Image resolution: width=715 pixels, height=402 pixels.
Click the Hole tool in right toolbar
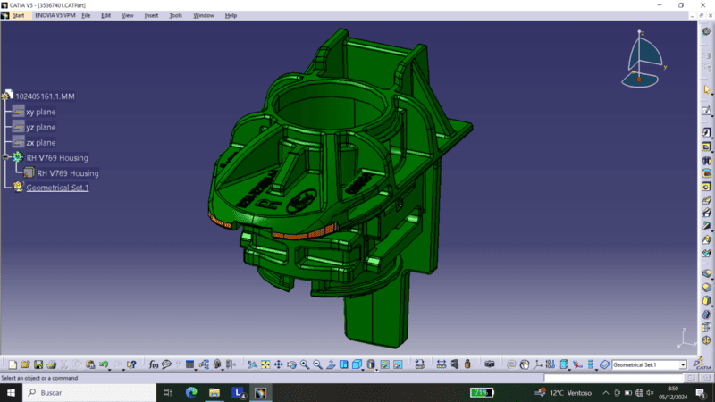point(706,187)
